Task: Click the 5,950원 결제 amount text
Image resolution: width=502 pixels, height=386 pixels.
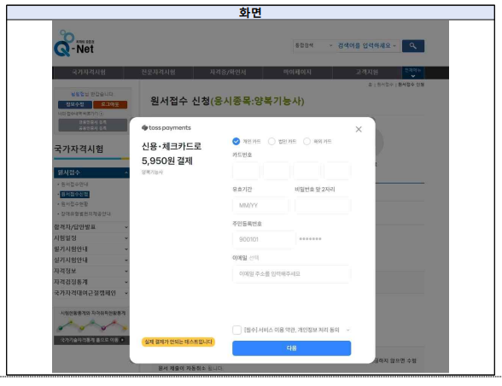Action: pyautogui.click(x=167, y=161)
